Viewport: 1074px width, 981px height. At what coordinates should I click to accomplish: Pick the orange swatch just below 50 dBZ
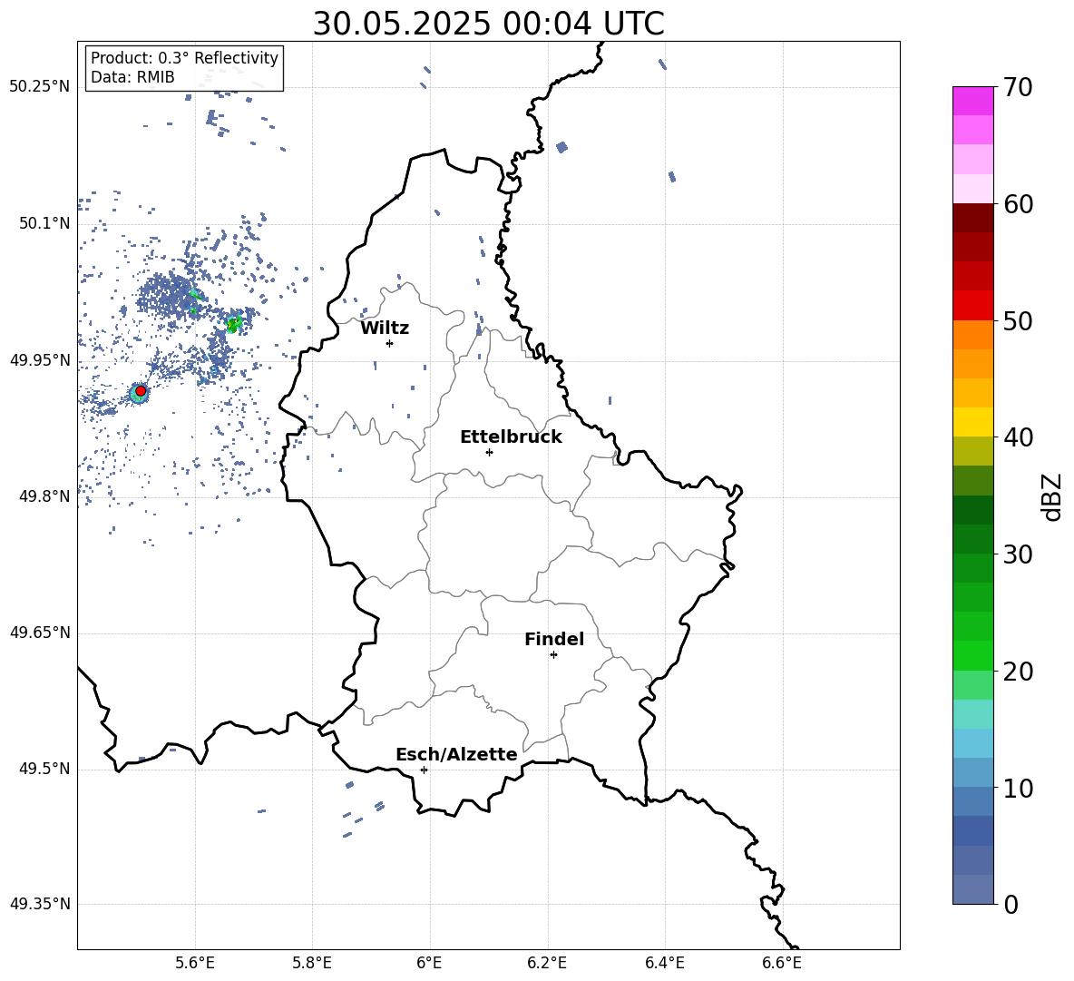(x=972, y=335)
